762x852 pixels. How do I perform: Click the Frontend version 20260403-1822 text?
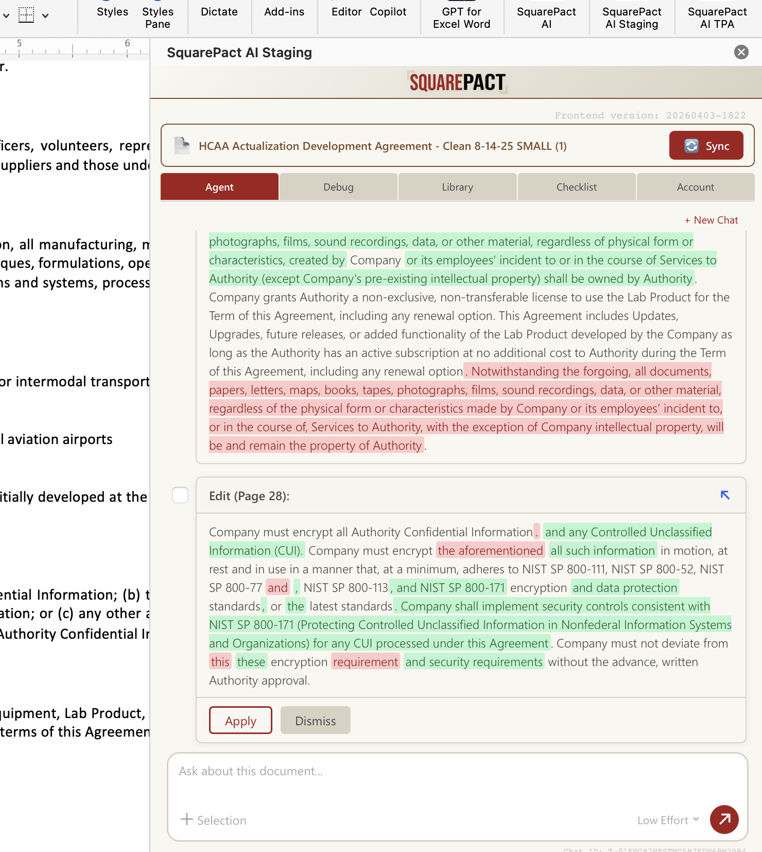pos(650,115)
